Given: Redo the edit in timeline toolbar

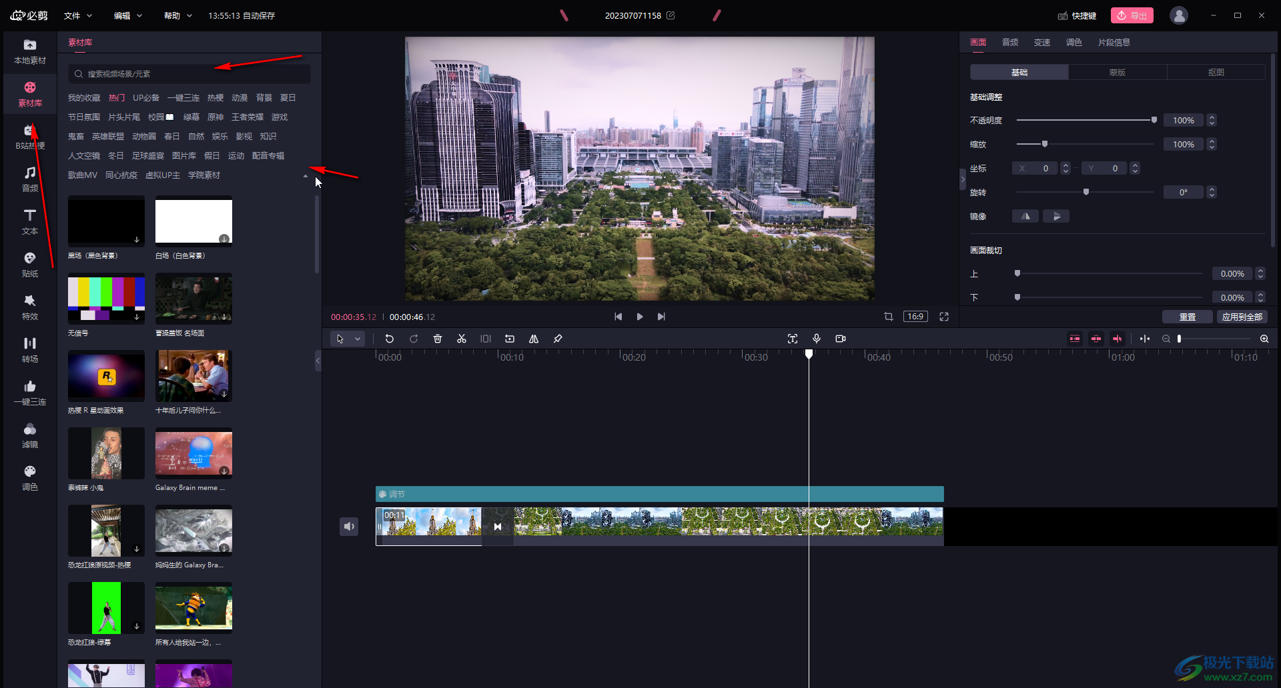Looking at the screenshot, I should pyautogui.click(x=414, y=339).
